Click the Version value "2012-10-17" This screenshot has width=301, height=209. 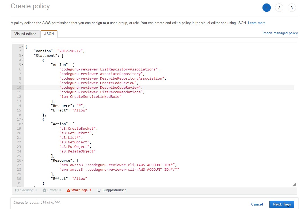point(70,51)
